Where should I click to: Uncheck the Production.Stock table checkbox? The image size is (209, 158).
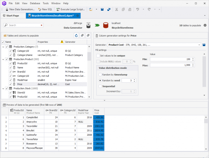click(7, 88)
